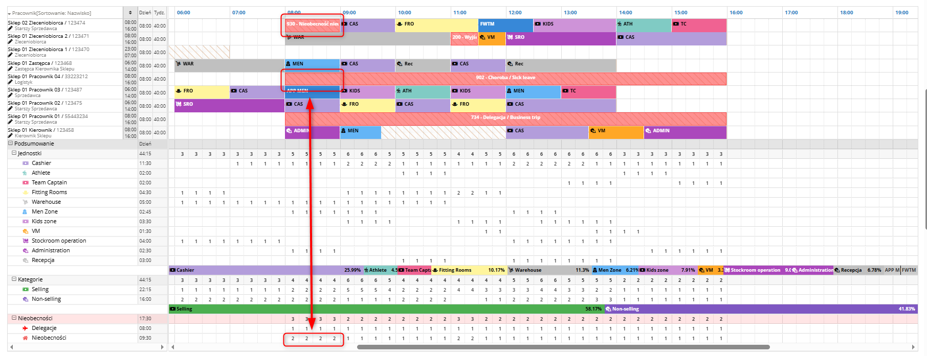The image size is (927, 356).
Task: Click the 06:00 time header
Action: click(x=183, y=13)
